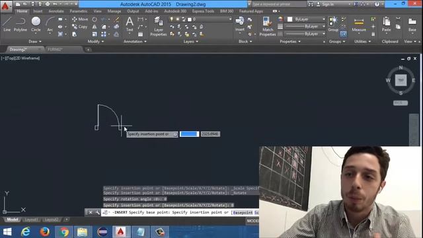Open the Manage ribbon tab

tap(114, 11)
